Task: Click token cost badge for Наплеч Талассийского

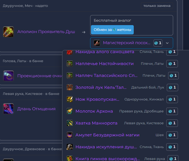Action: point(173,76)
